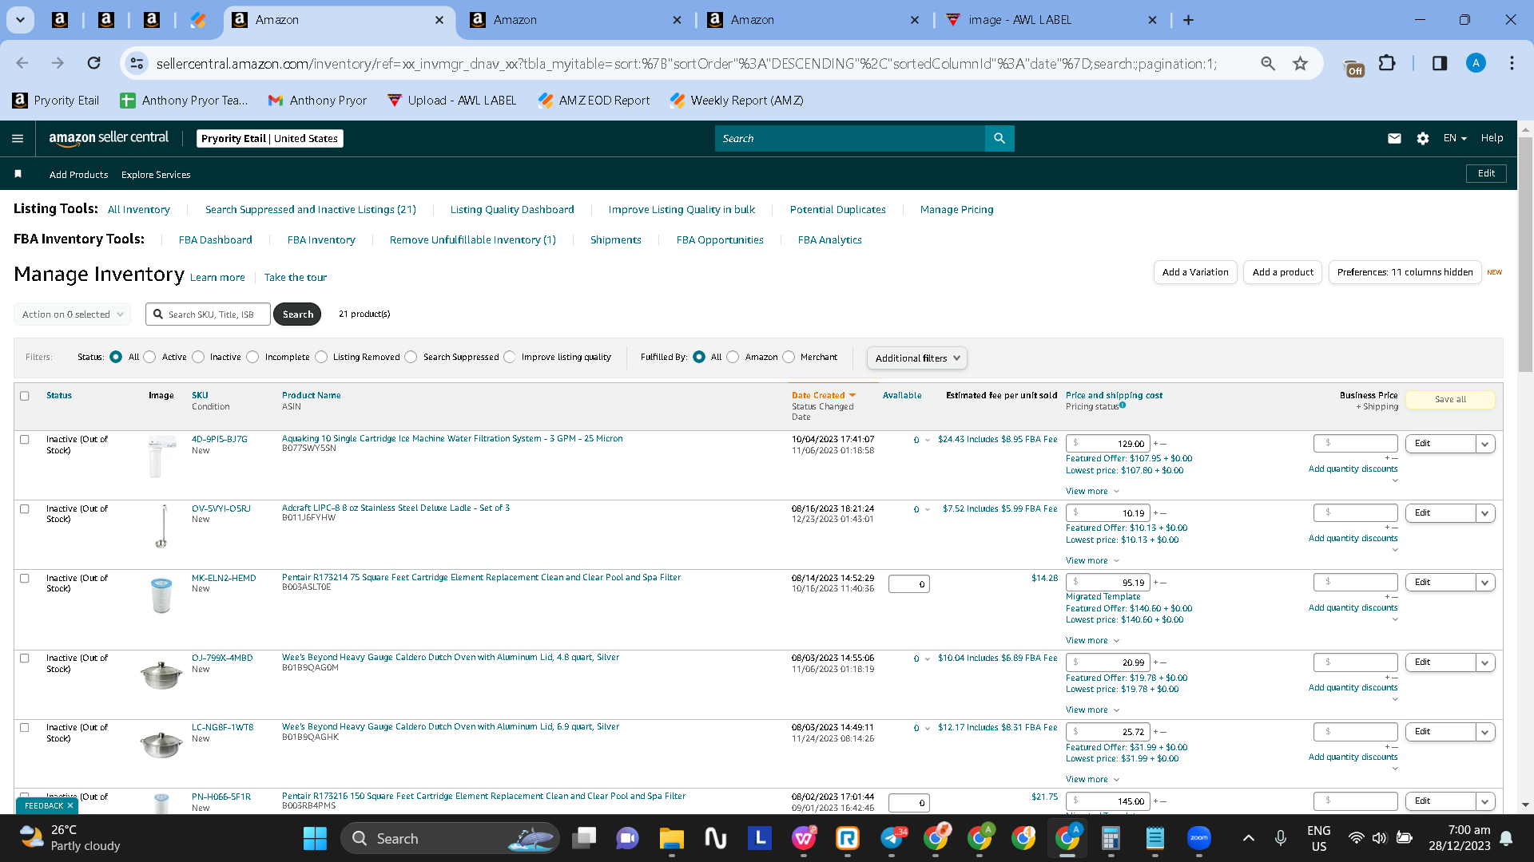
Task: Open the settings gear icon
Action: click(1423, 138)
